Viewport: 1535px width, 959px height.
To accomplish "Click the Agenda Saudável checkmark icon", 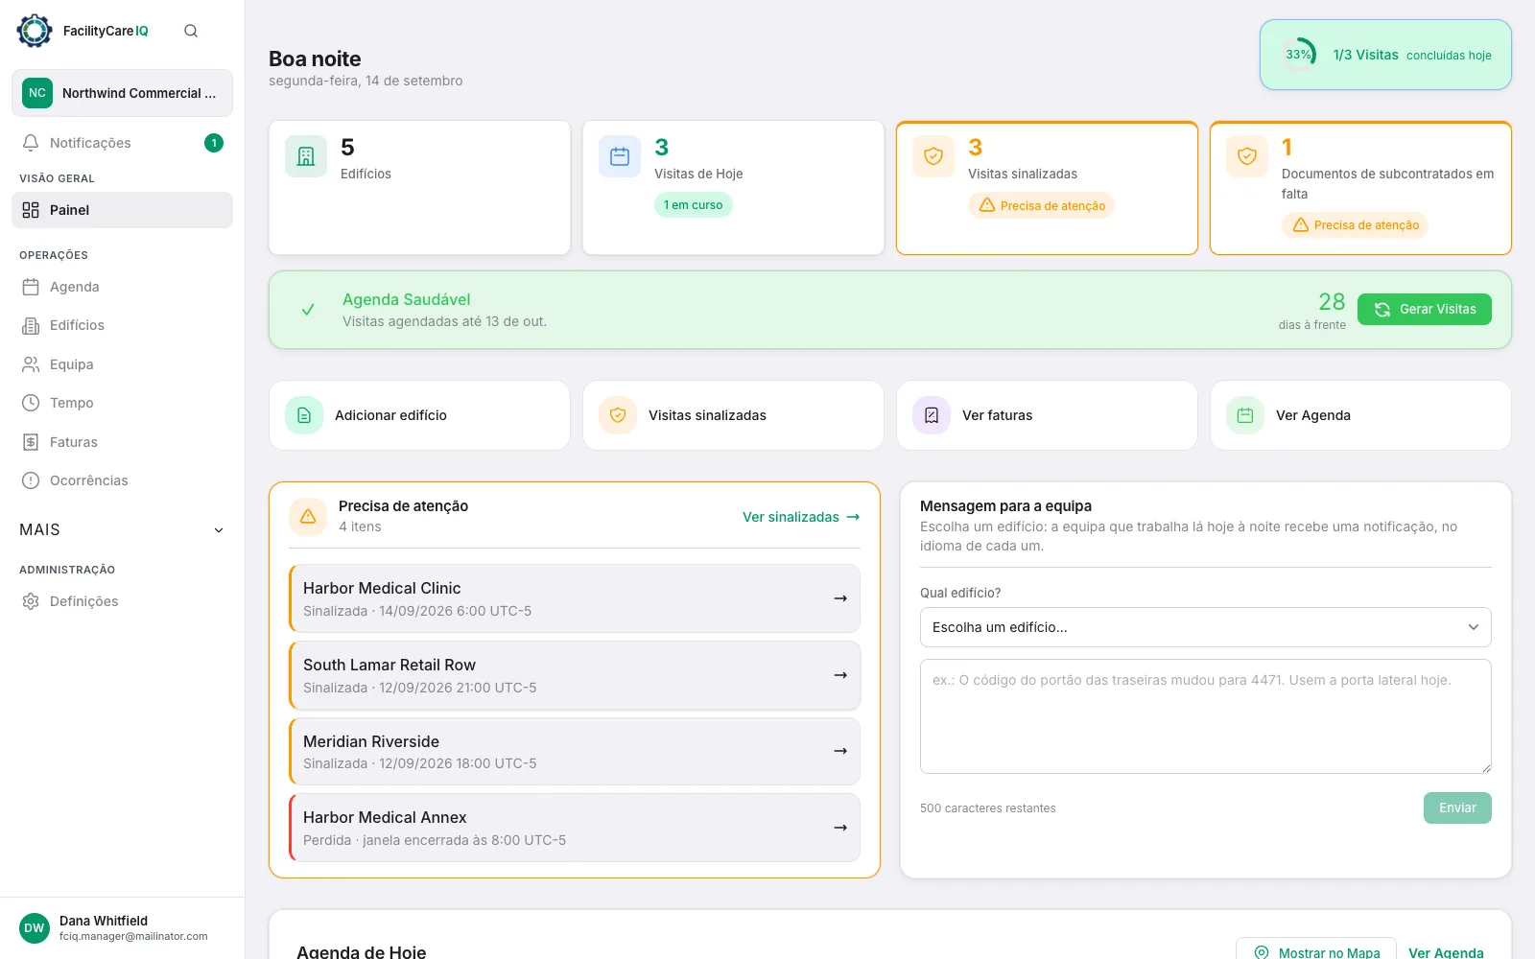I will coord(308,310).
